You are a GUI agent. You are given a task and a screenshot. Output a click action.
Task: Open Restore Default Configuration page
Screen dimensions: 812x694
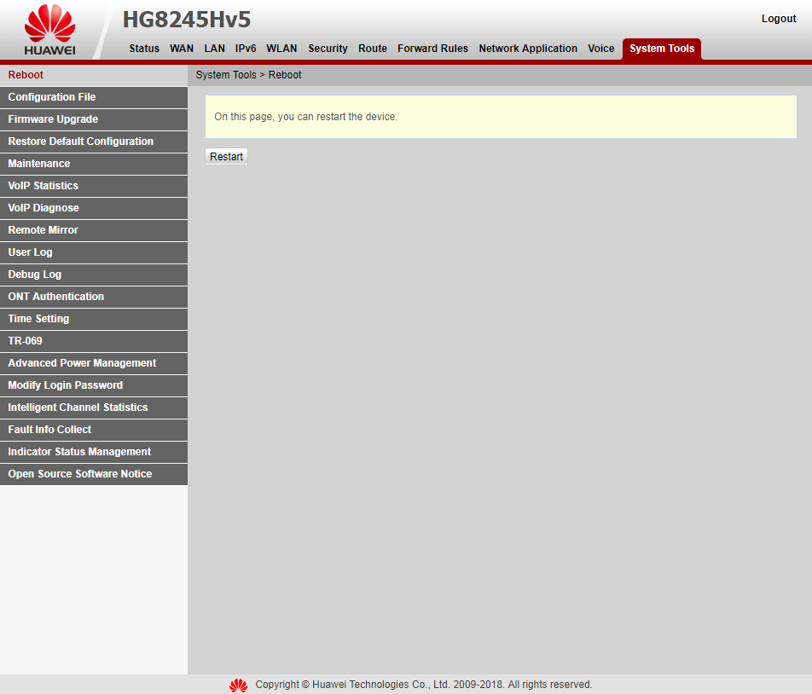pyautogui.click(x=81, y=142)
